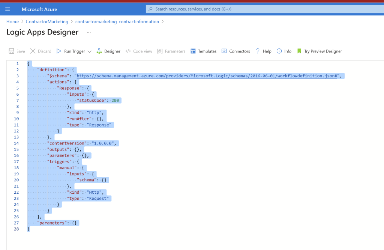Open ContractorMarketing breadcrumb link
This screenshot has height=250, width=384.
[47, 21]
